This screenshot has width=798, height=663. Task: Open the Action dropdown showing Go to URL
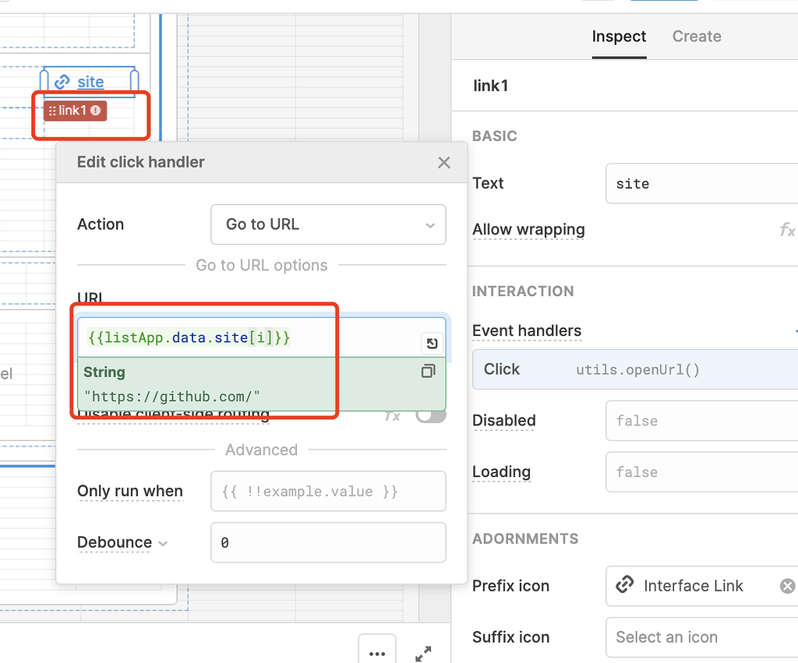pyautogui.click(x=328, y=224)
